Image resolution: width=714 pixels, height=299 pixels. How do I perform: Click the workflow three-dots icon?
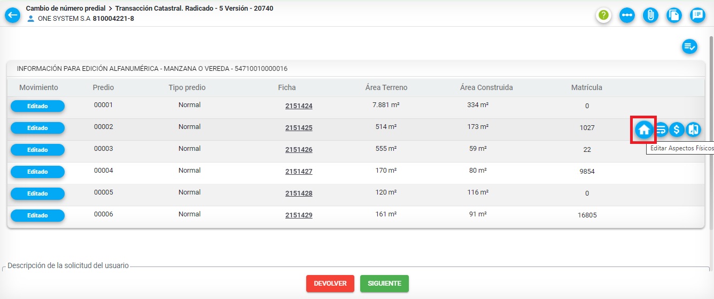pyautogui.click(x=627, y=15)
